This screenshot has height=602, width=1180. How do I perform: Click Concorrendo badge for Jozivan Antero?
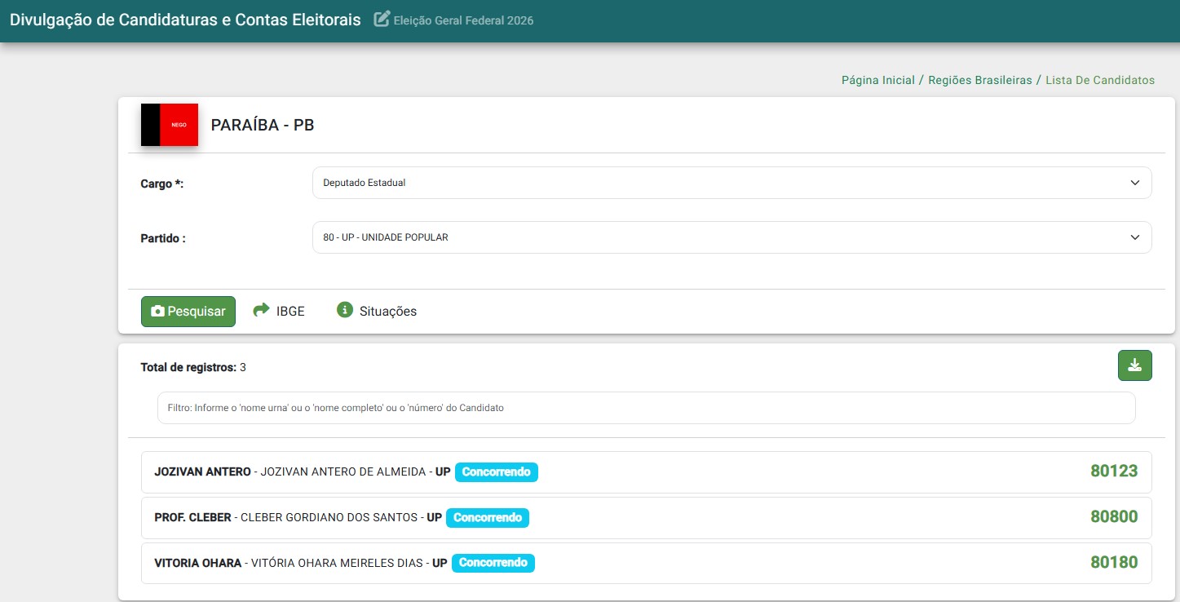pos(496,472)
